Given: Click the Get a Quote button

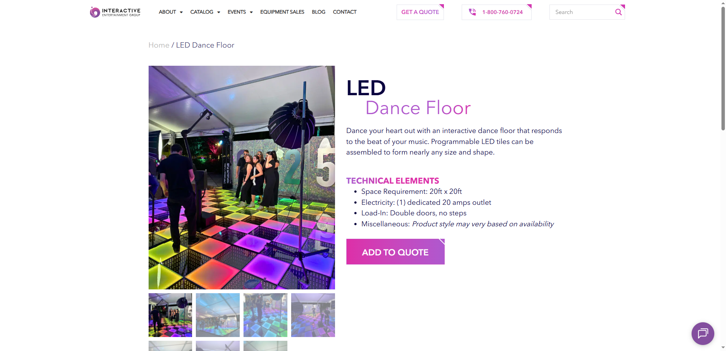Looking at the screenshot, I should pos(420,12).
